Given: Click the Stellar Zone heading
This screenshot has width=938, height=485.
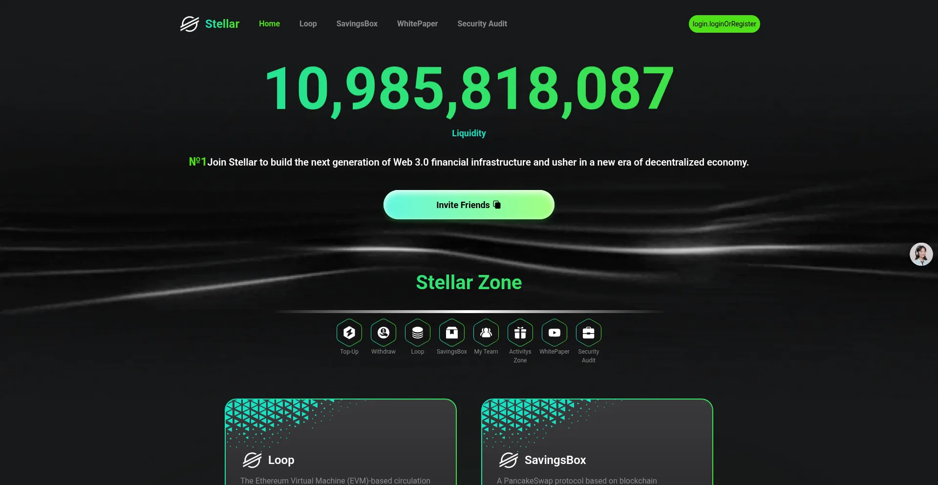Looking at the screenshot, I should [469, 282].
